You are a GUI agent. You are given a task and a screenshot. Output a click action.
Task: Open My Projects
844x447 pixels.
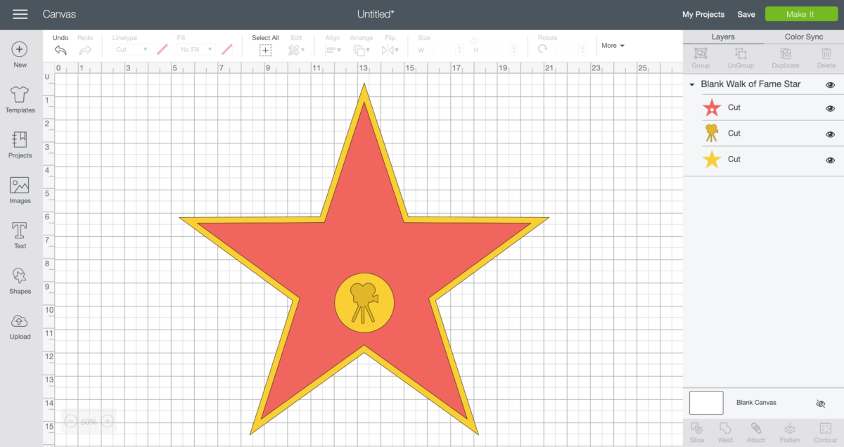tap(703, 14)
